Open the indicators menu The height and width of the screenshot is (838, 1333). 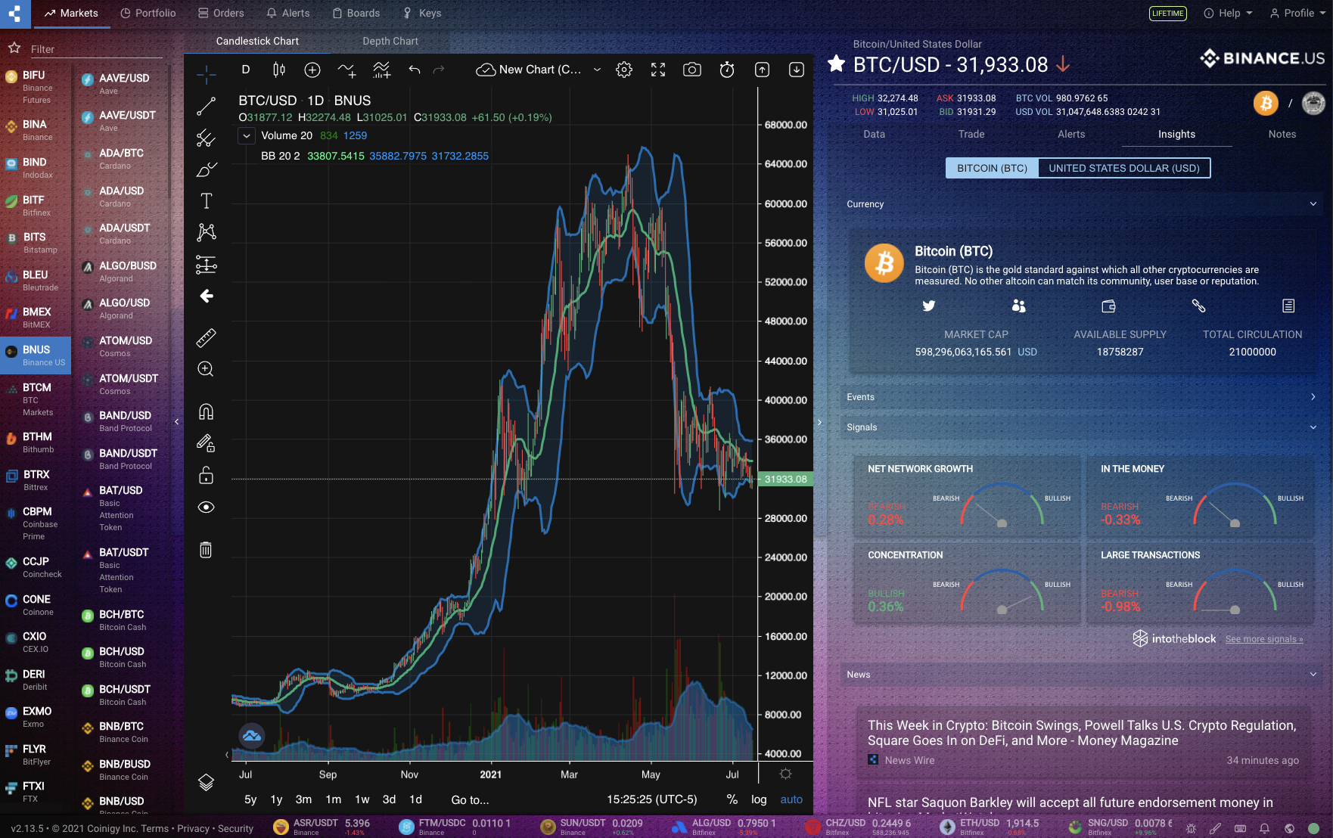[346, 70]
